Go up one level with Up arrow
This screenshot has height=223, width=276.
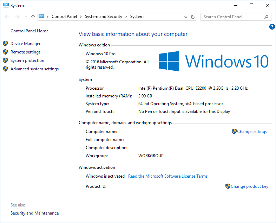click(x=33, y=17)
